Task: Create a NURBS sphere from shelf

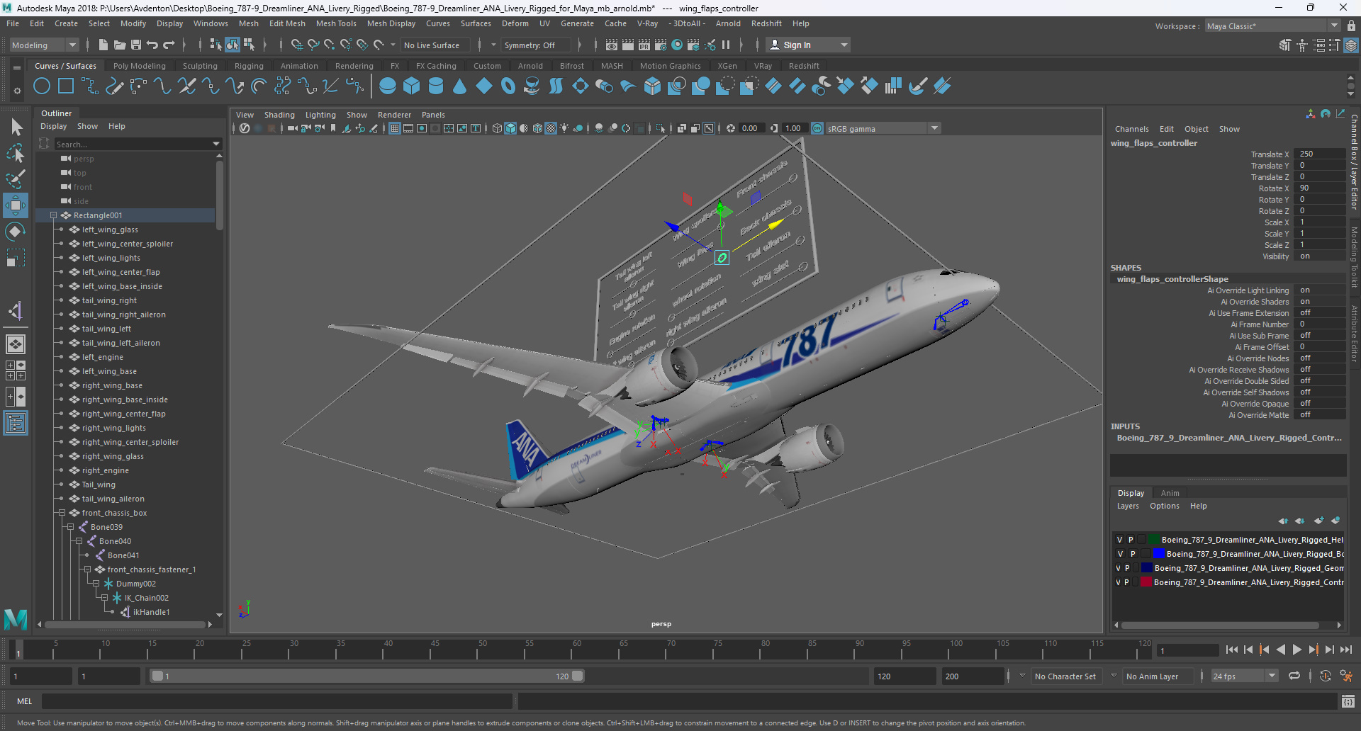Action: pyautogui.click(x=388, y=86)
